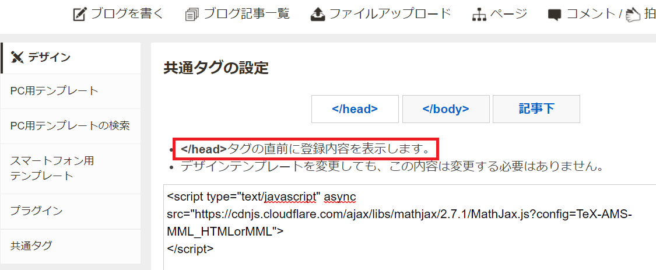Click the pencil icon for ブログを書く
Image resolution: width=656 pixels, height=270 pixels.
(79, 15)
